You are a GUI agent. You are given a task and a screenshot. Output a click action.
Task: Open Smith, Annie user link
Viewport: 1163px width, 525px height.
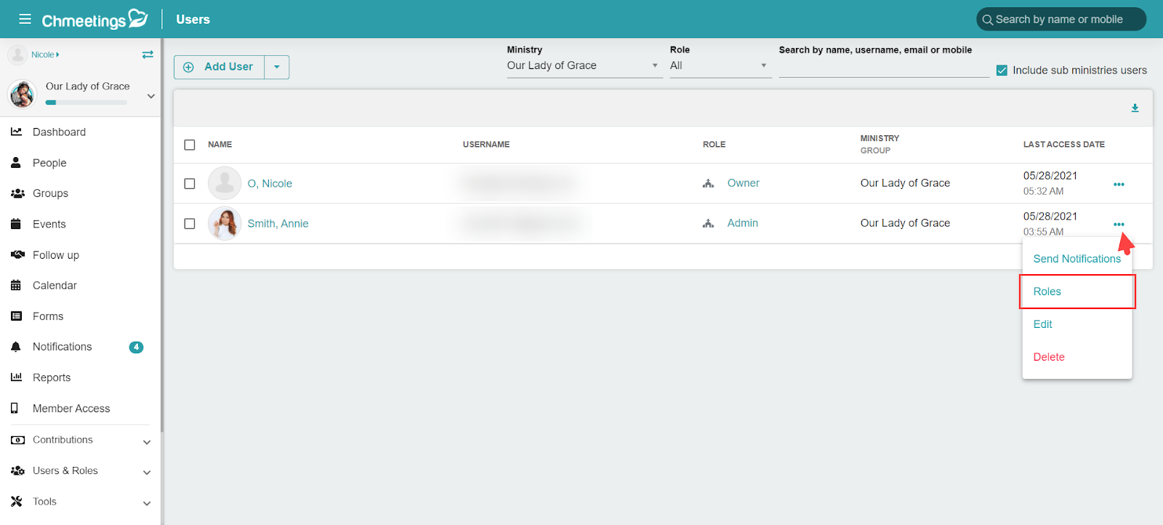pyautogui.click(x=278, y=224)
